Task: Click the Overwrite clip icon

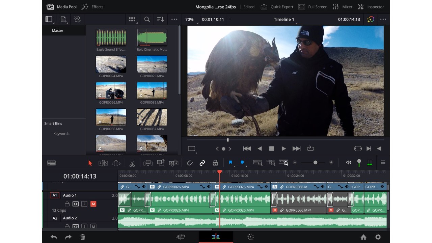Action: point(161,163)
